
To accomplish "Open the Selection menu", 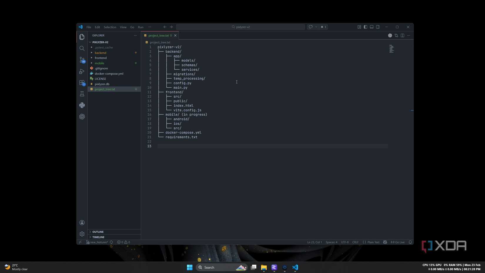I will pos(110,27).
